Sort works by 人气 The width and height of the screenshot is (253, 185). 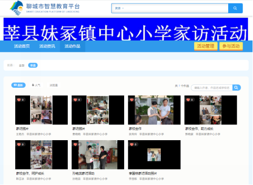(x=36, y=85)
